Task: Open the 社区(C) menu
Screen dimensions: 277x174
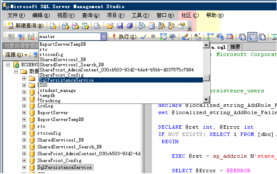Action: [x=190, y=15]
